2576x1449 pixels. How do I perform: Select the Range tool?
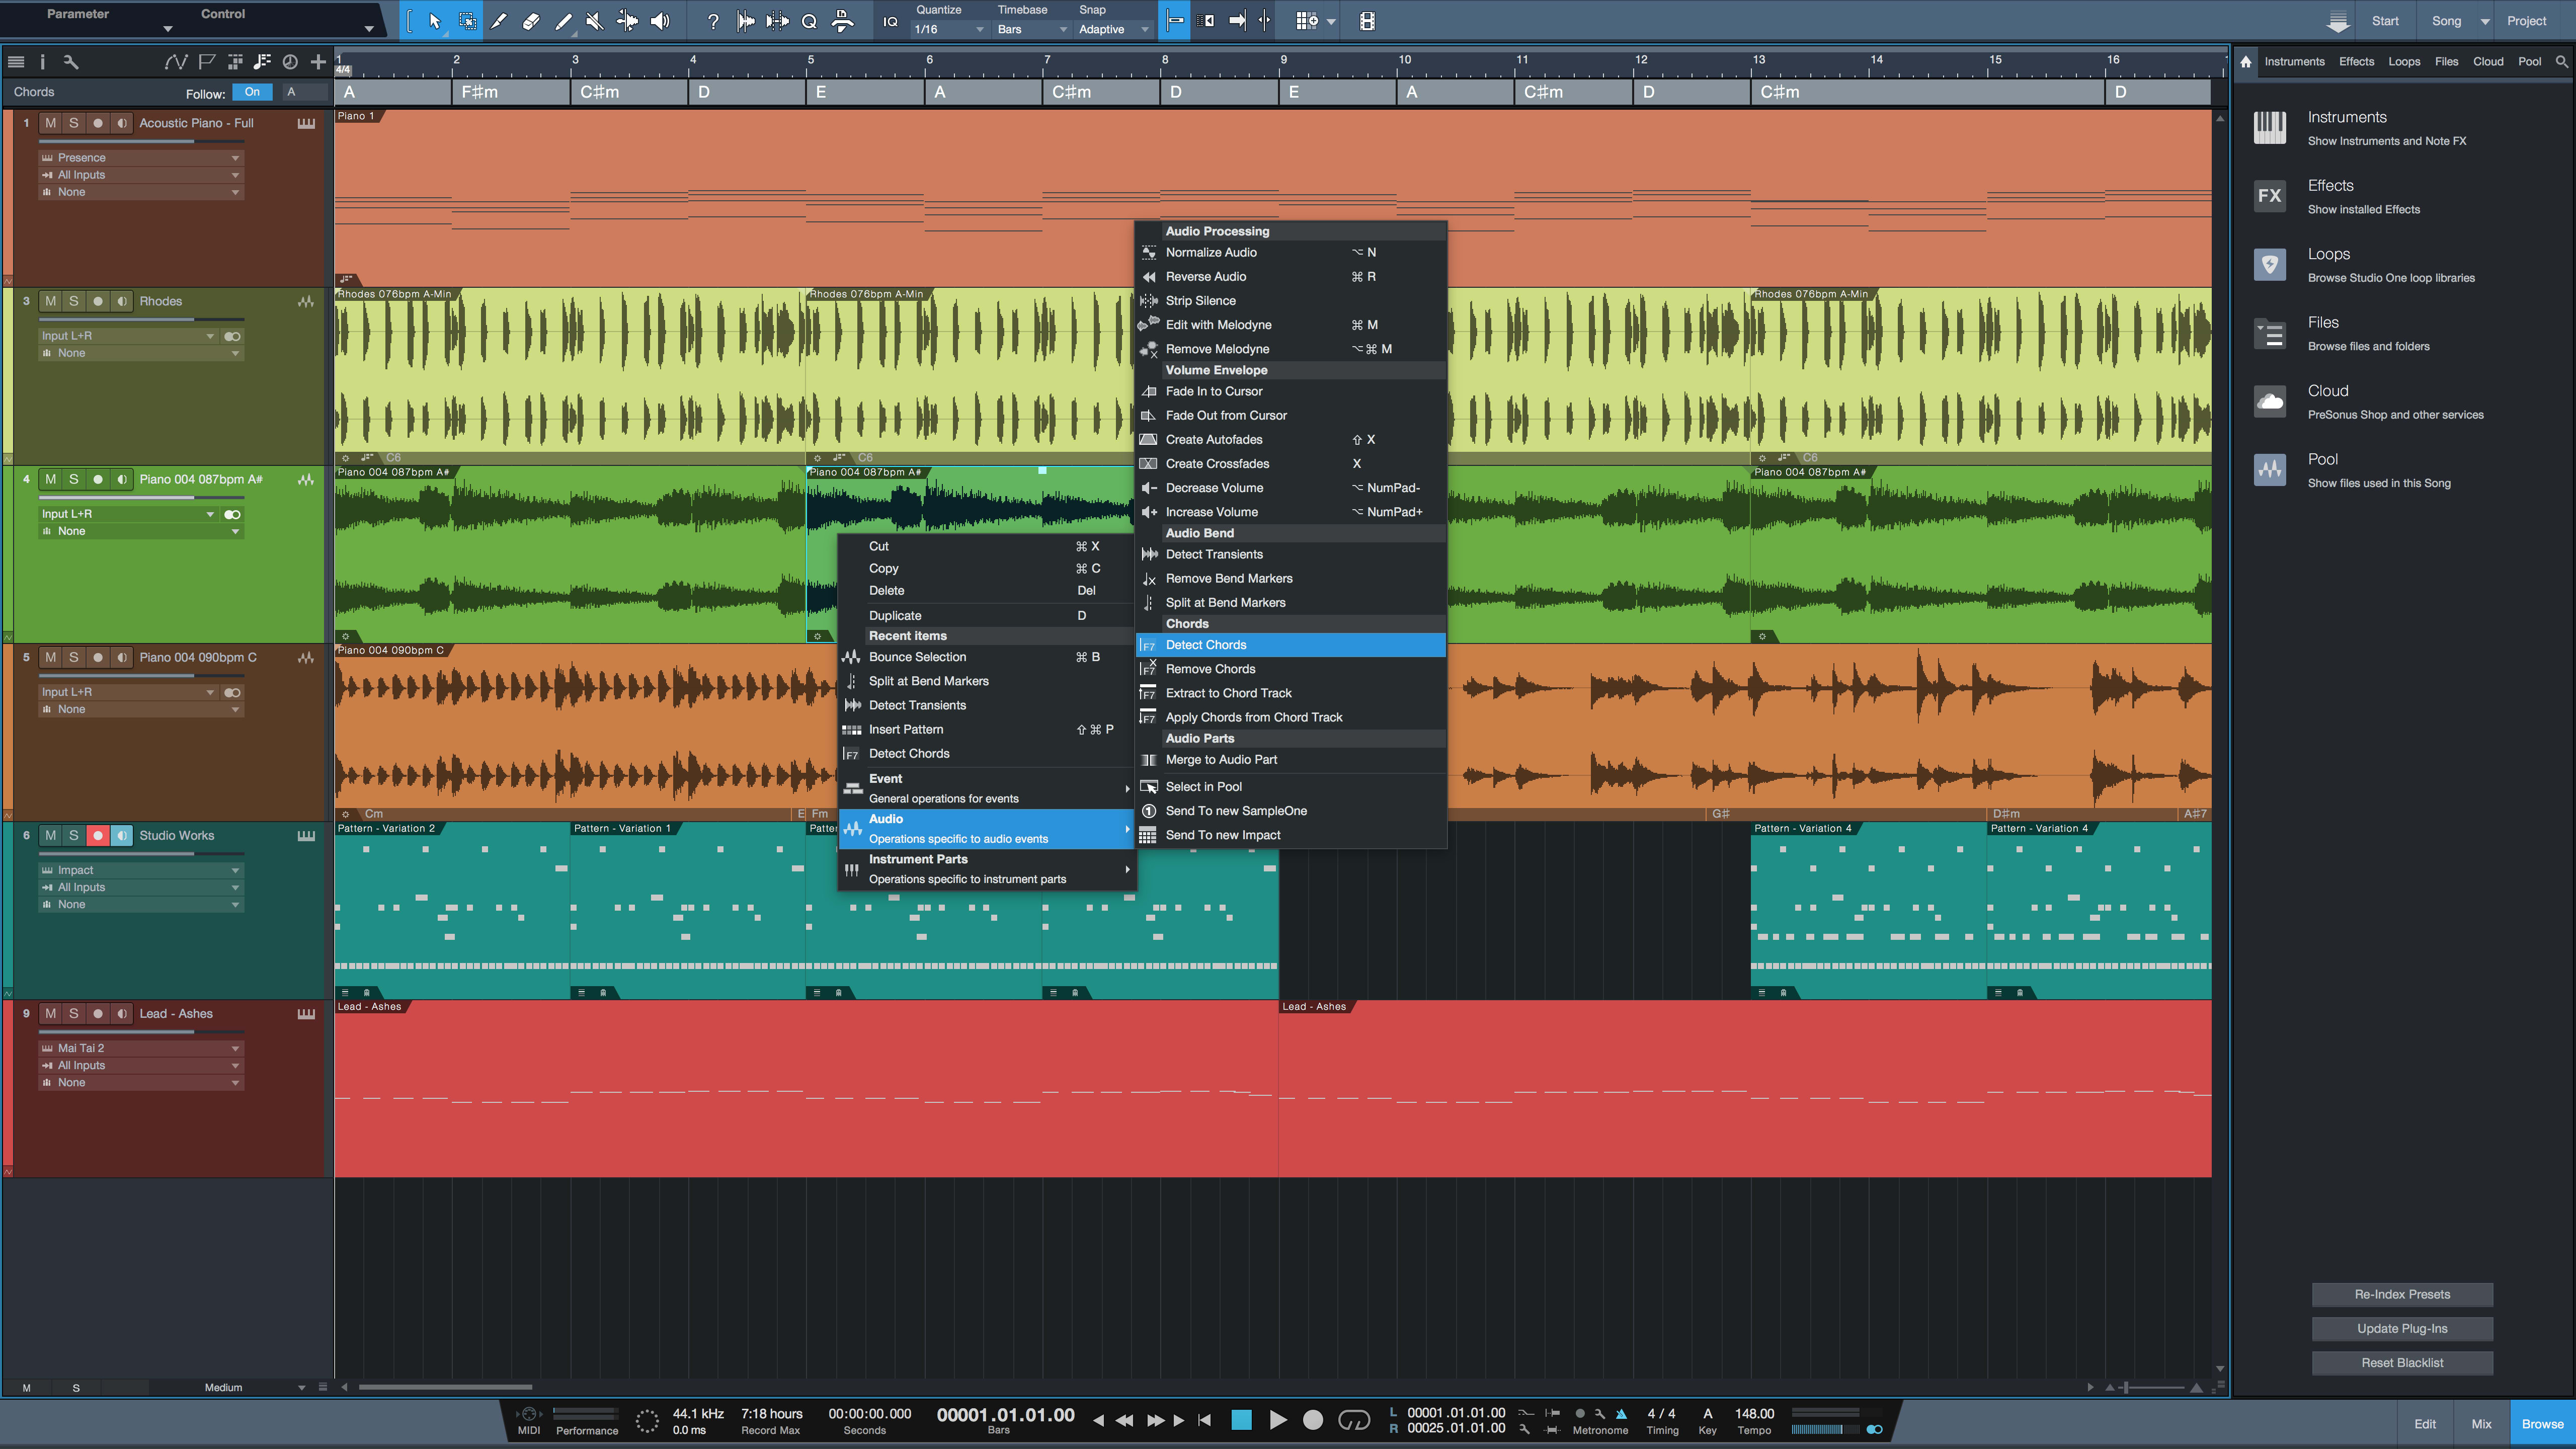coord(467,21)
